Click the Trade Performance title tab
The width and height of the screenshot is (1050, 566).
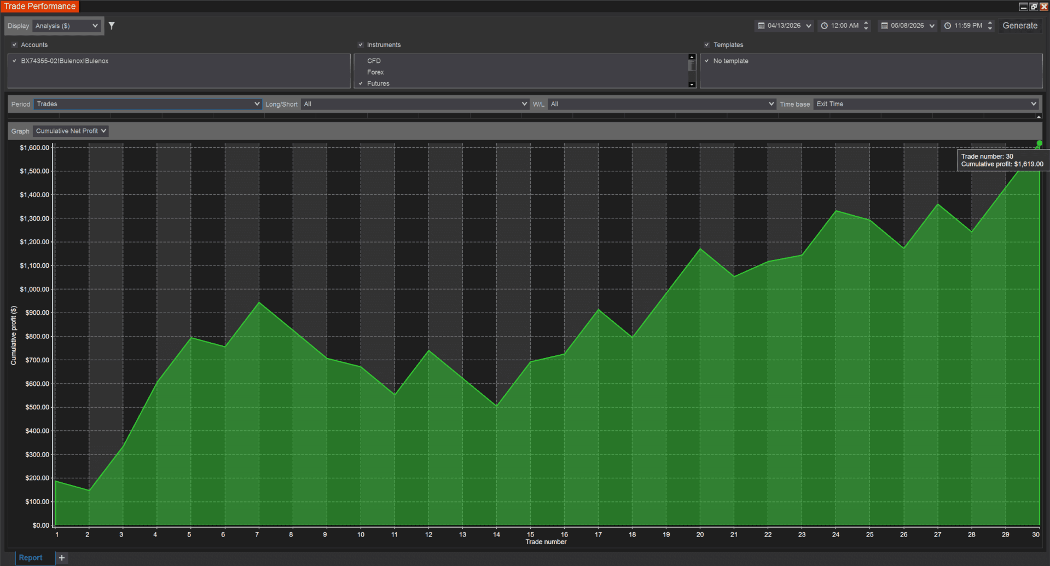(x=40, y=7)
